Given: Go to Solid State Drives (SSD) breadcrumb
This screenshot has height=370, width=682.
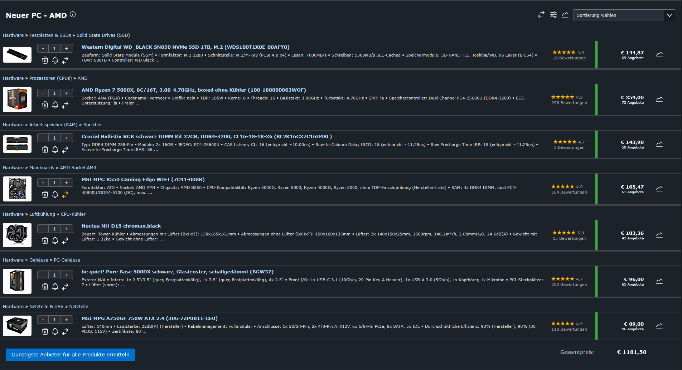Looking at the screenshot, I should pos(103,35).
